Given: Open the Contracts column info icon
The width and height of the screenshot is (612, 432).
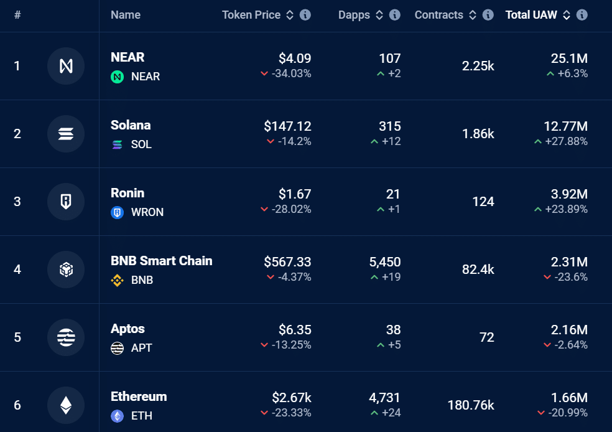Looking at the screenshot, I should coord(488,15).
